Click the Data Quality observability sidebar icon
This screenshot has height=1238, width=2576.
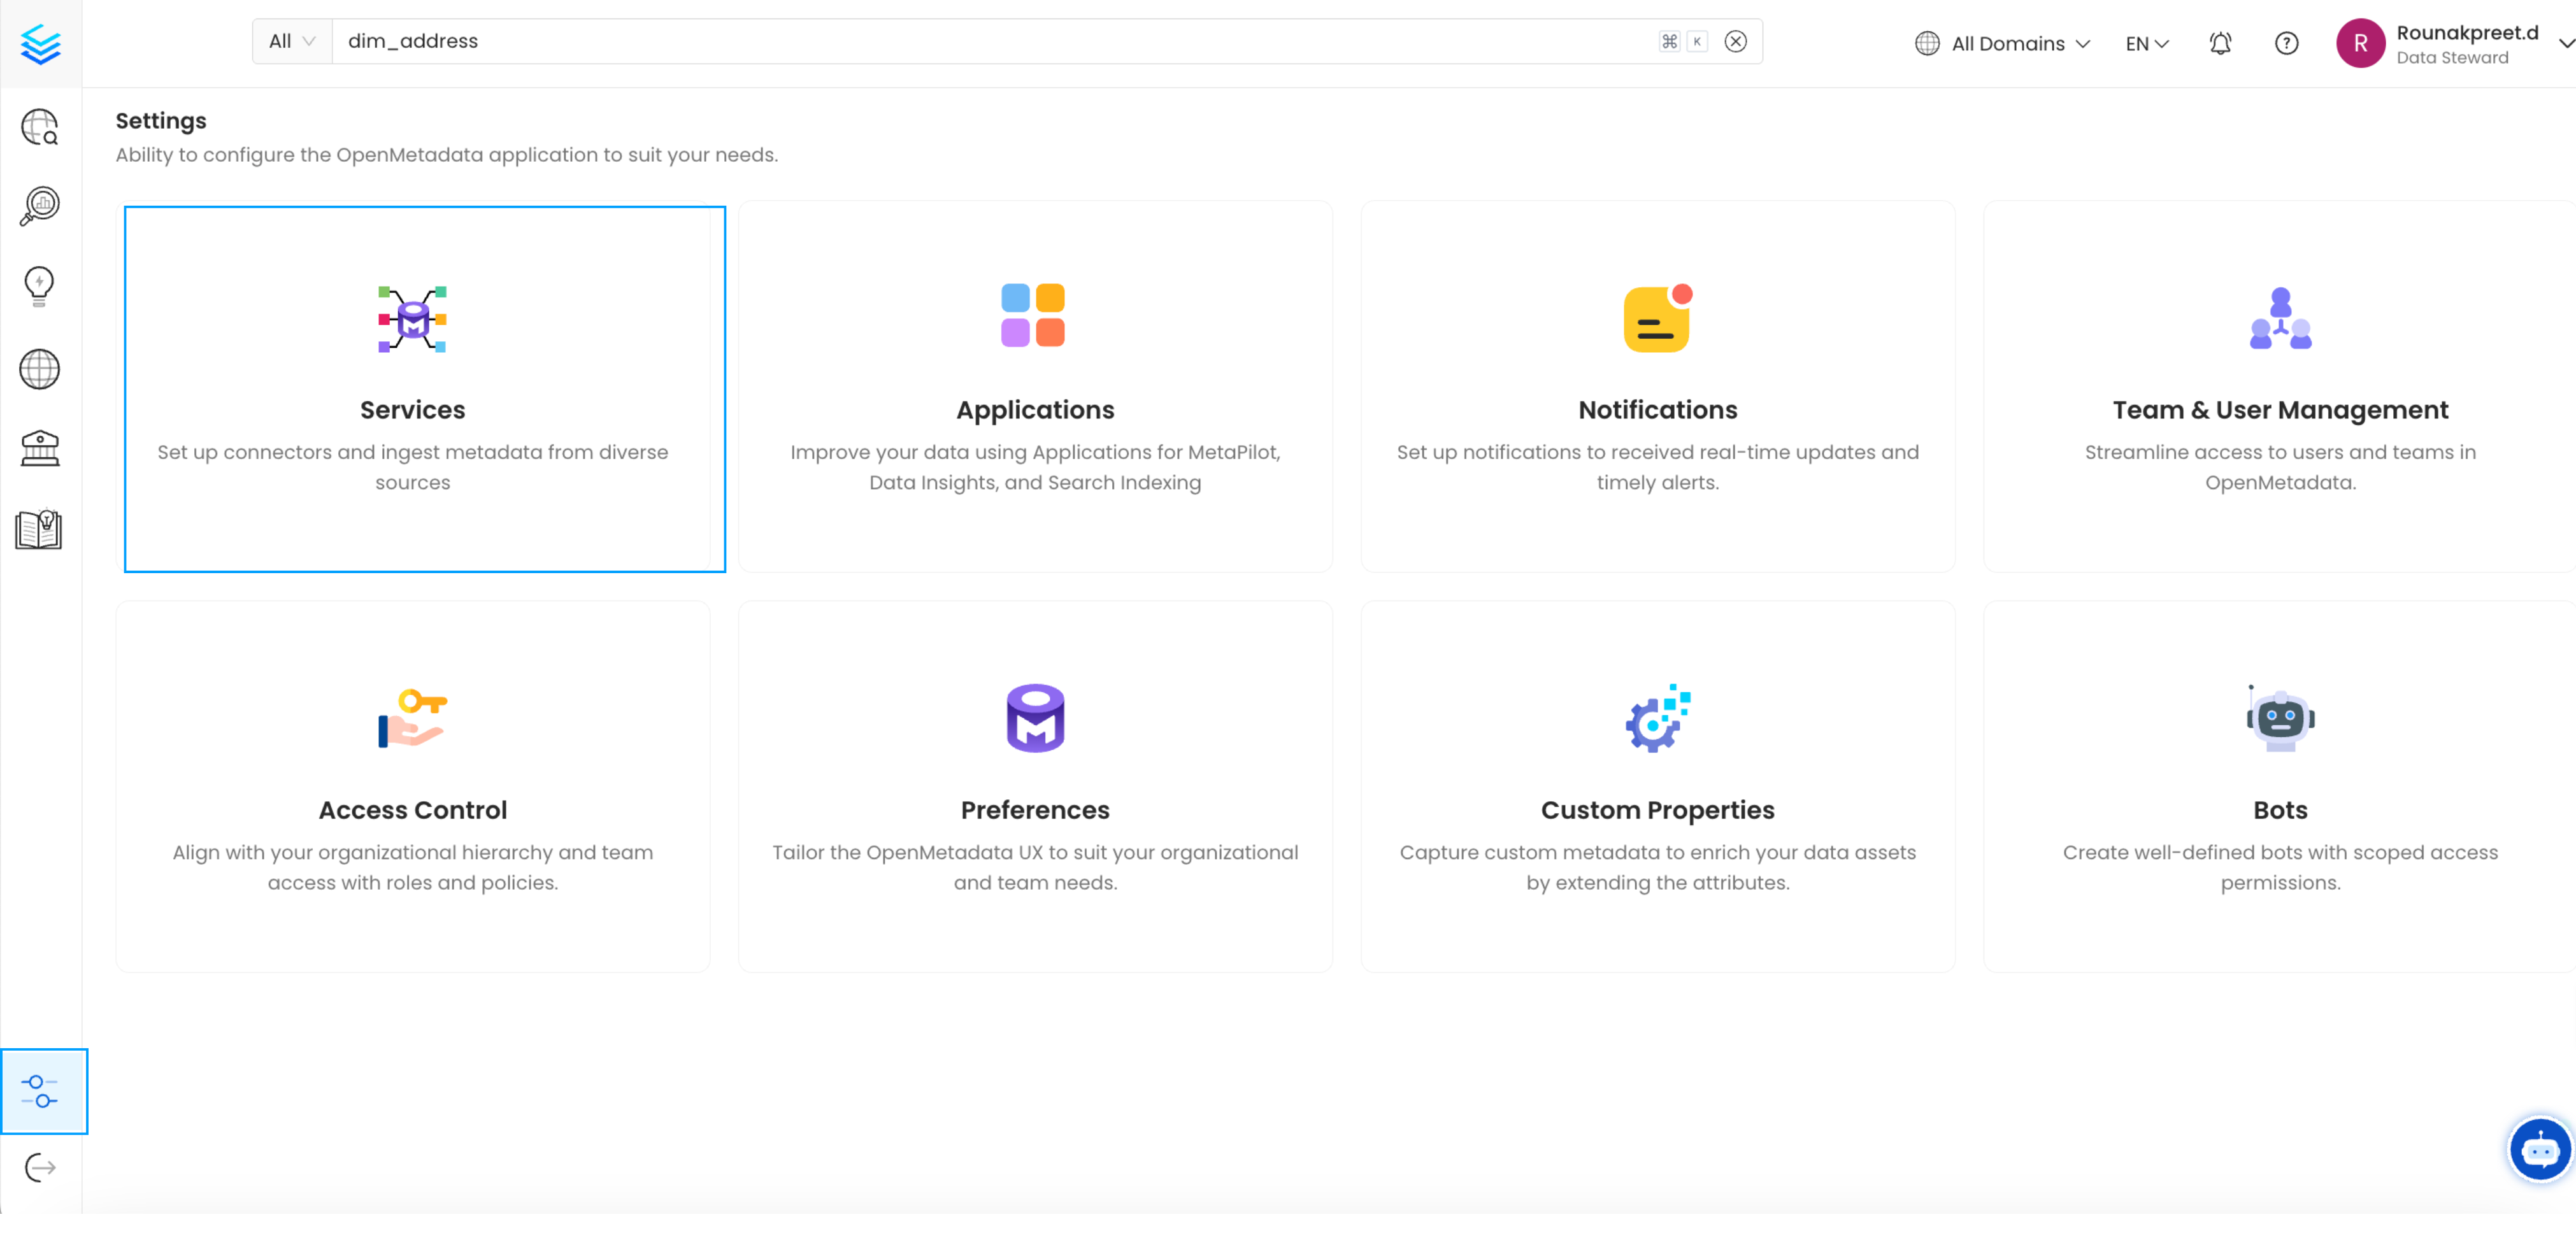[x=40, y=206]
